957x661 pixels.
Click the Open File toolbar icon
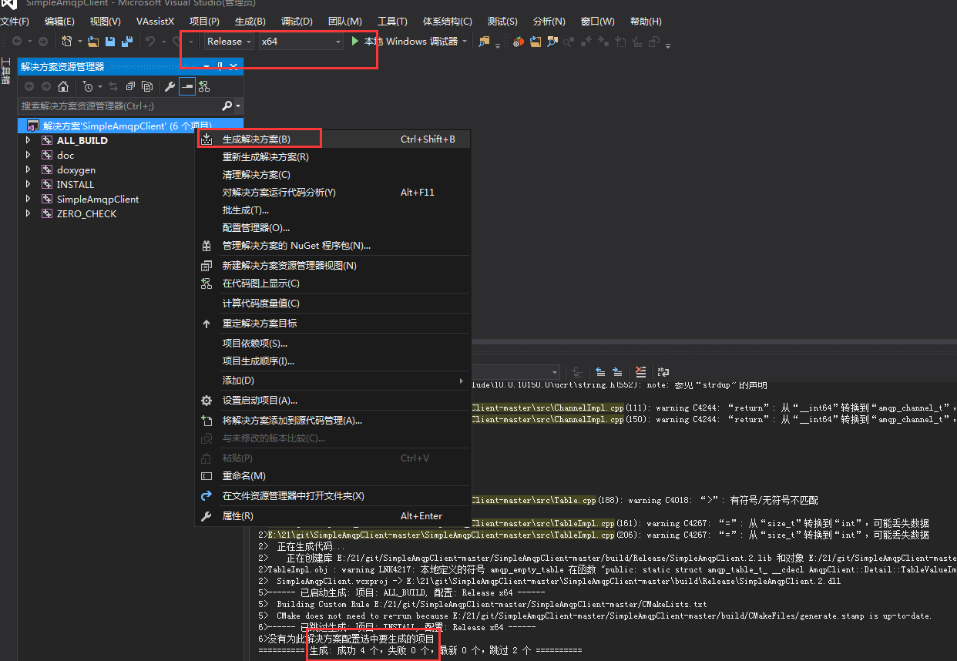coord(93,42)
